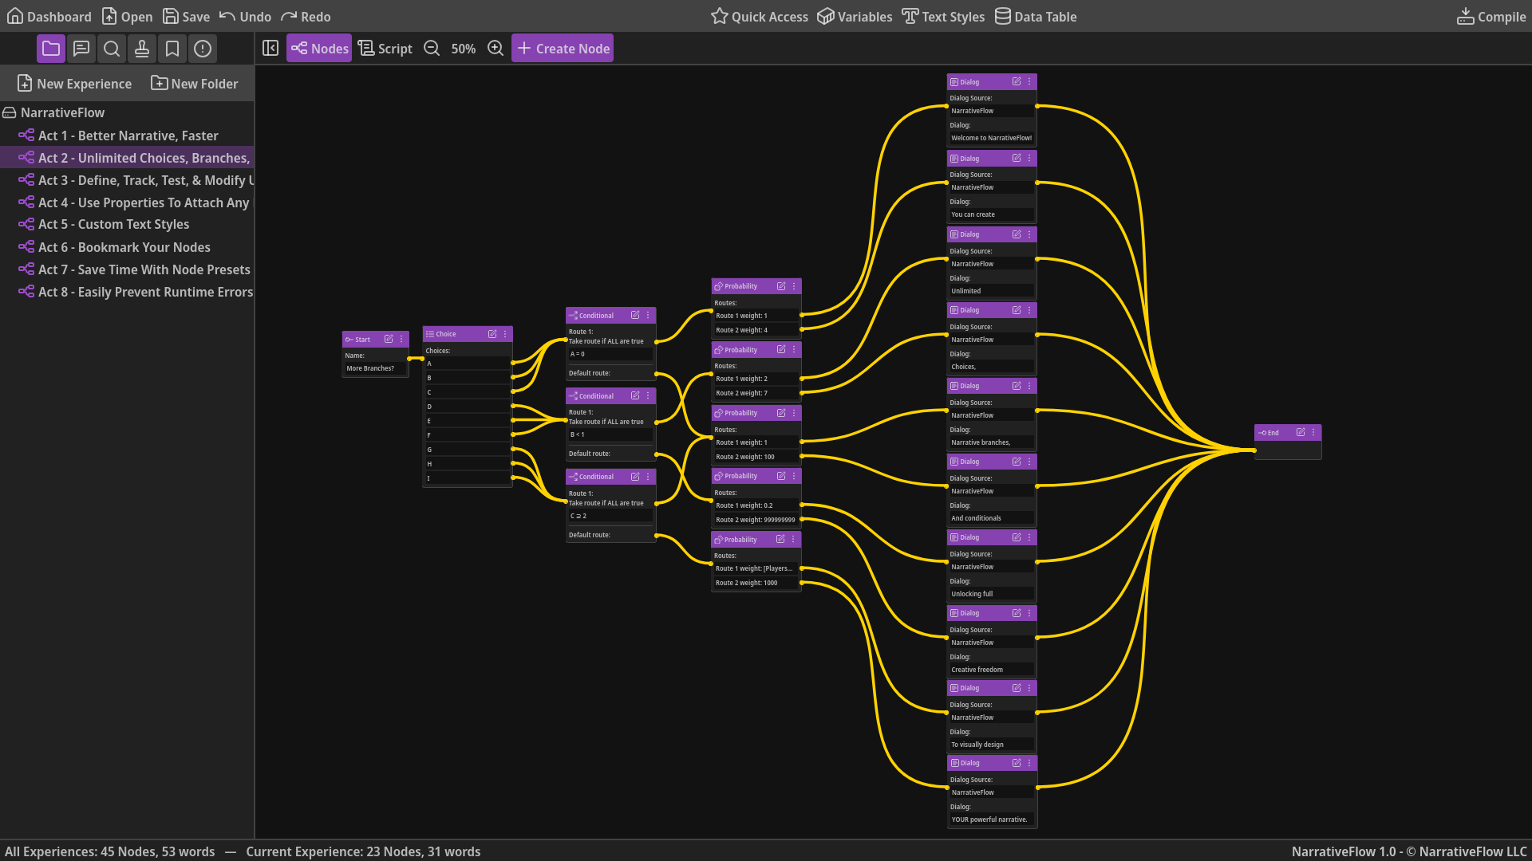Viewport: 1532px width, 861px height.
Task: Open the kebab menu on the first Probability node
Action: tap(792, 286)
